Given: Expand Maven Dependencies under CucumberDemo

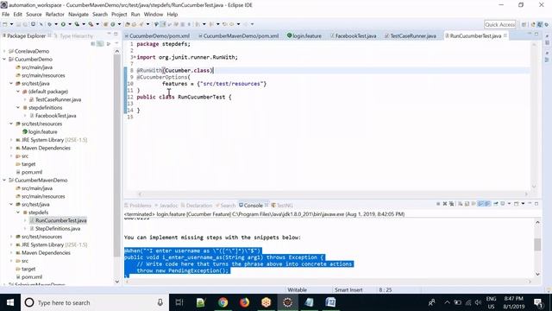Looking at the screenshot, I should 11,148.
